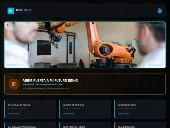
Task: Open the robot avatar profile icon
Action: point(160,11)
